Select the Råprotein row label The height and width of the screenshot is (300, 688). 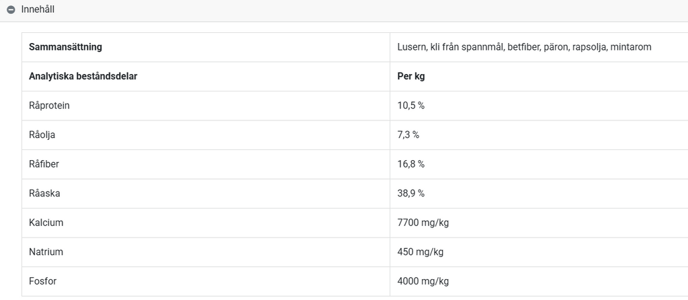click(49, 106)
